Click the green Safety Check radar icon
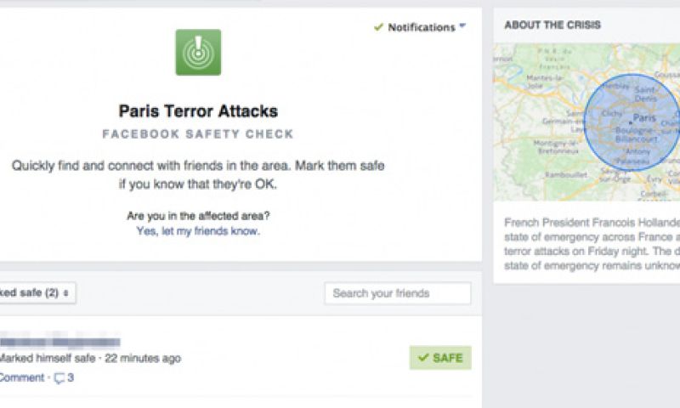Image resolution: width=680 pixels, height=408 pixels. tap(198, 53)
